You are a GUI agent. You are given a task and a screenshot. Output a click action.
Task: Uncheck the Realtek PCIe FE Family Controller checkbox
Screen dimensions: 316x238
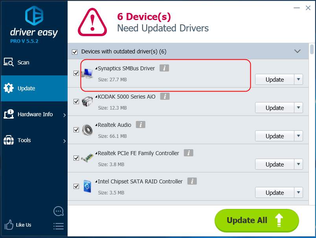point(76,158)
